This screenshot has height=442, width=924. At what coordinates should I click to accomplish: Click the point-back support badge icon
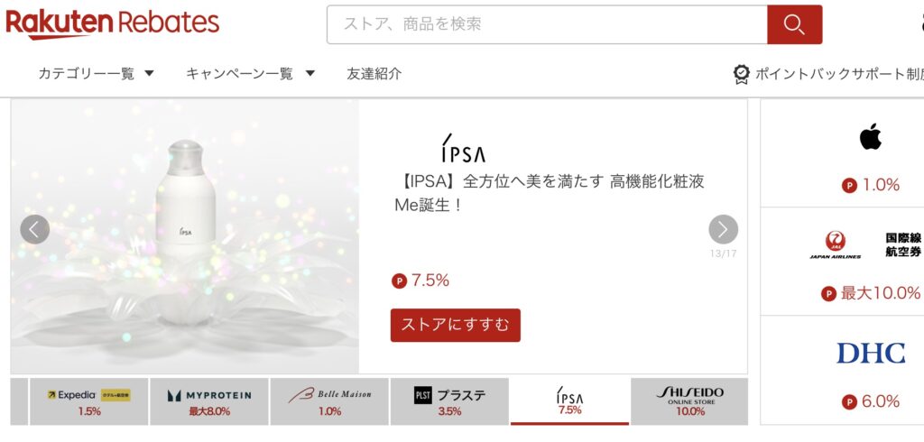pos(741,74)
